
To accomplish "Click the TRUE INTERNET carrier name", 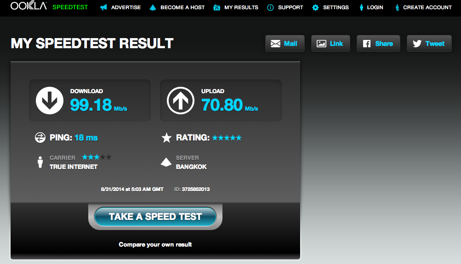I will pos(74,167).
